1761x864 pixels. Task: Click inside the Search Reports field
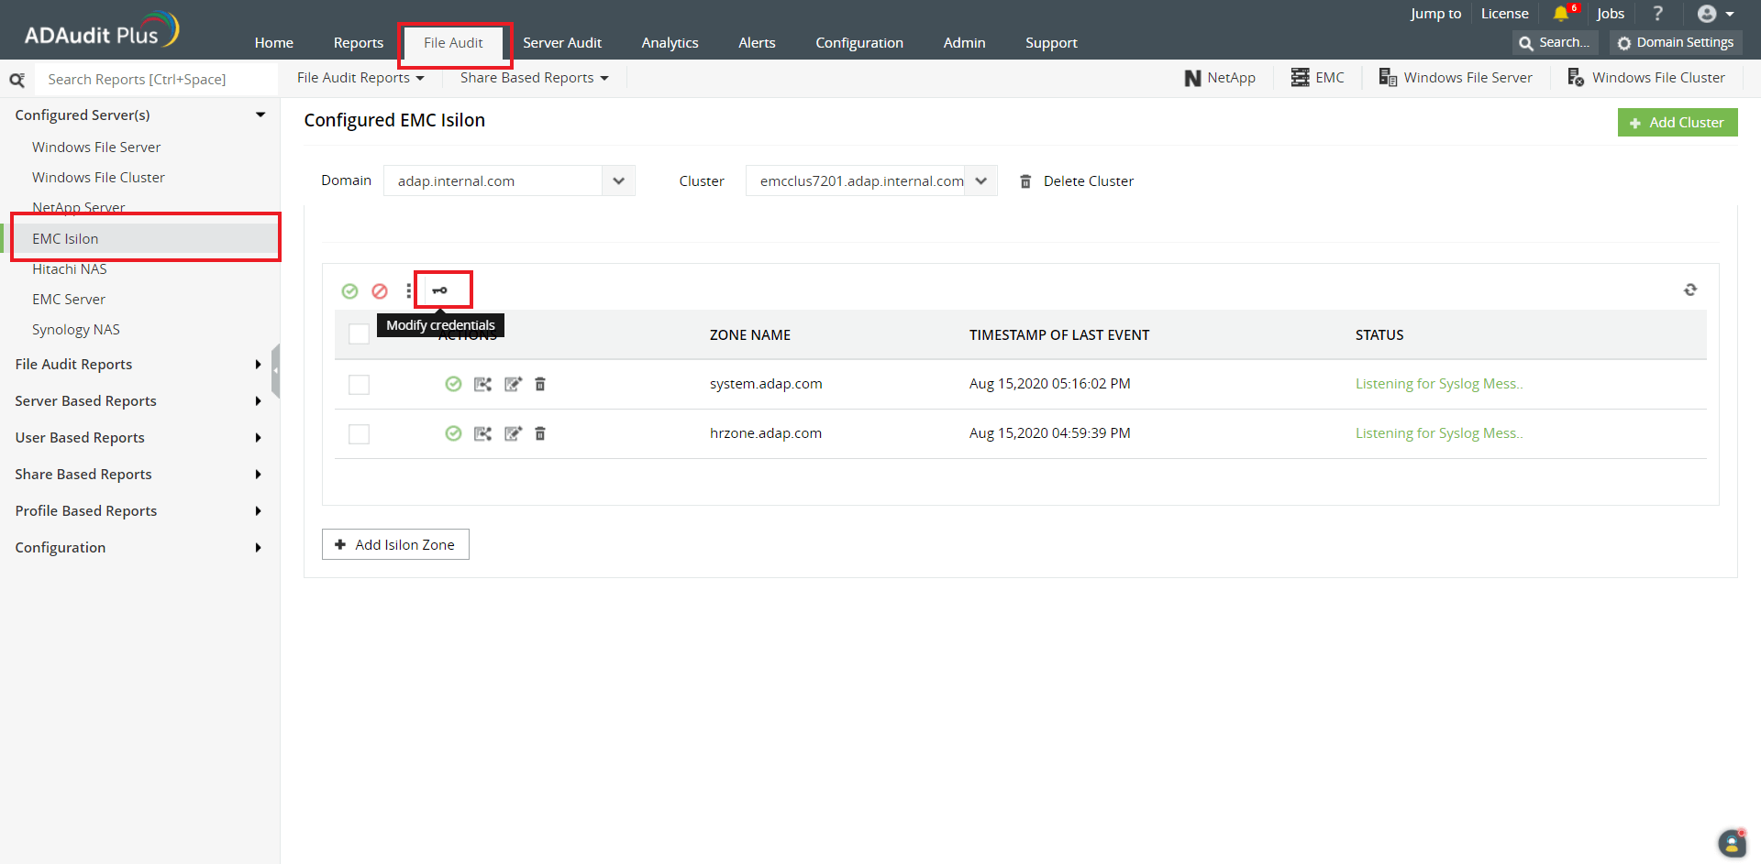point(147,79)
